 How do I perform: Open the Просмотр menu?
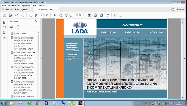click(x=26, y=6)
